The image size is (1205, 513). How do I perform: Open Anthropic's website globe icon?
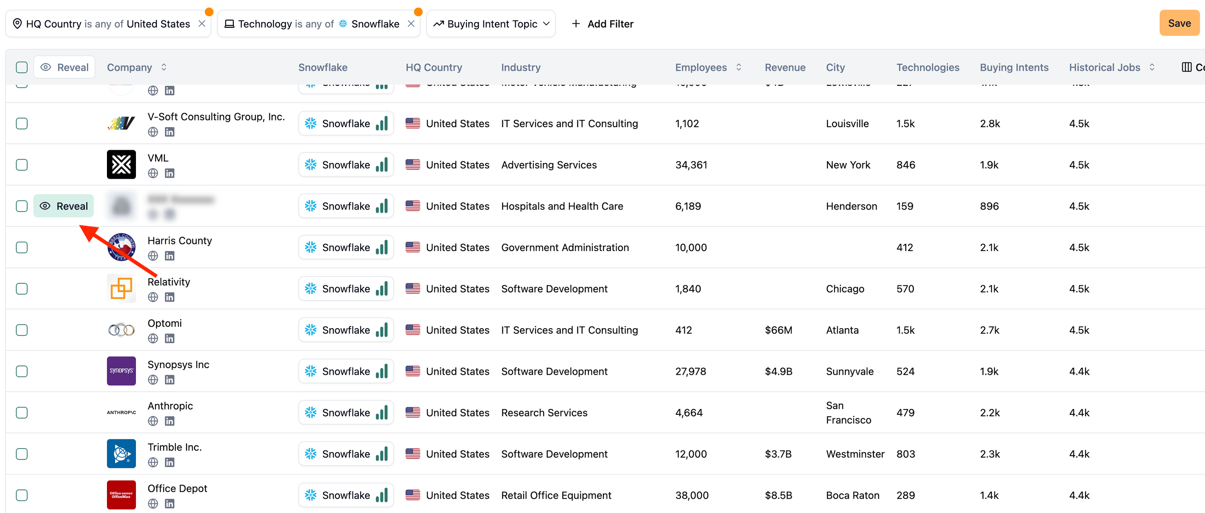click(153, 421)
